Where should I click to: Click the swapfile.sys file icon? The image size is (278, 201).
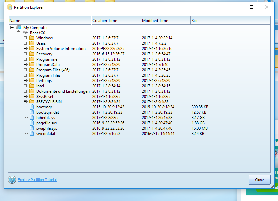point(32,128)
